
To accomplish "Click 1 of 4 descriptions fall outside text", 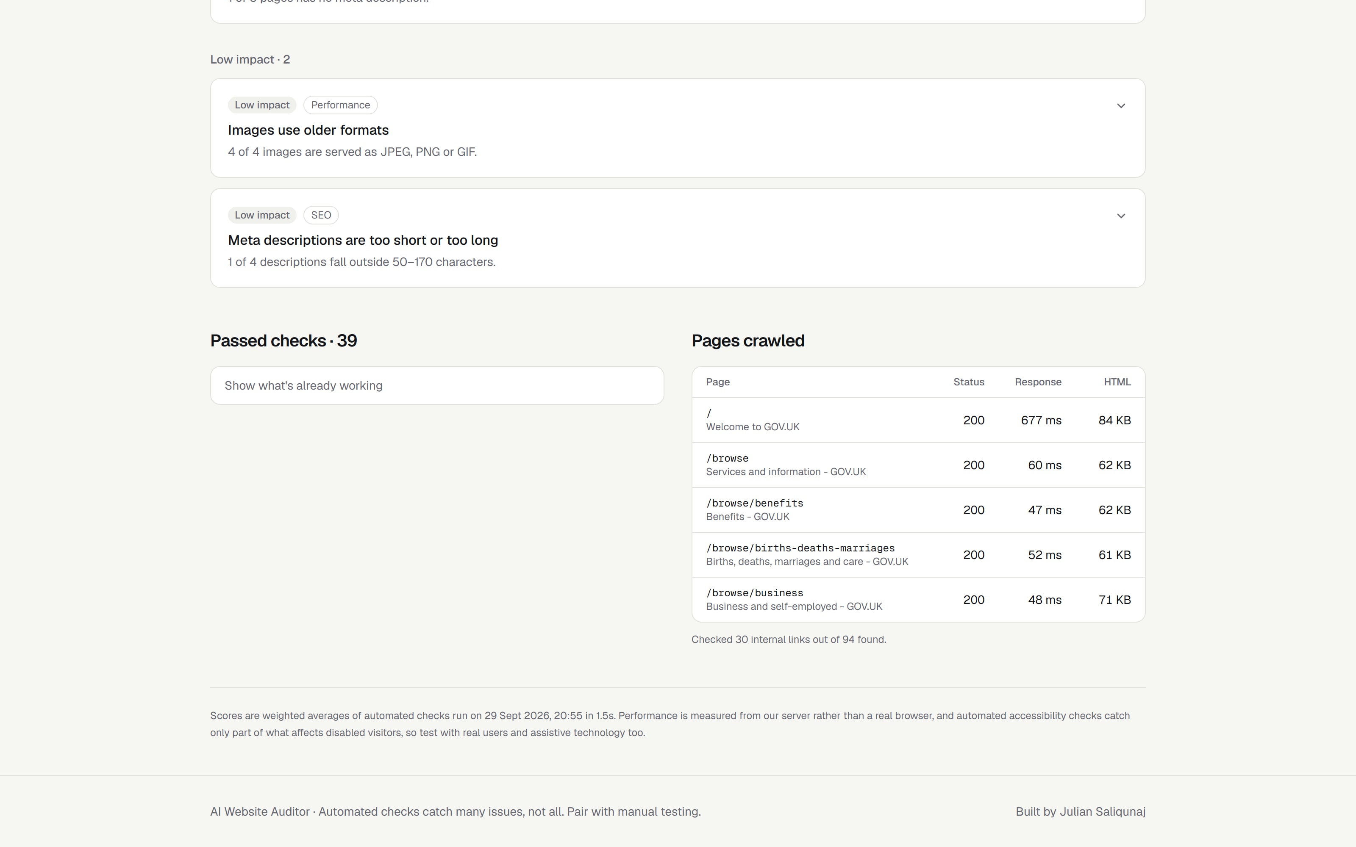I will pyautogui.click(x=362, y=262).
